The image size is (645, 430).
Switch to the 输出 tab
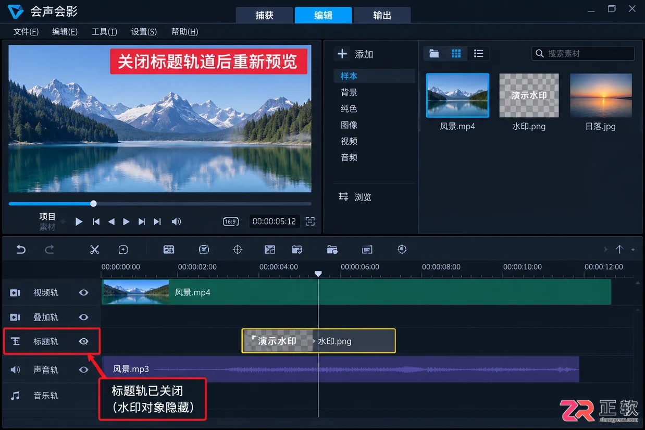pos(382,15)
